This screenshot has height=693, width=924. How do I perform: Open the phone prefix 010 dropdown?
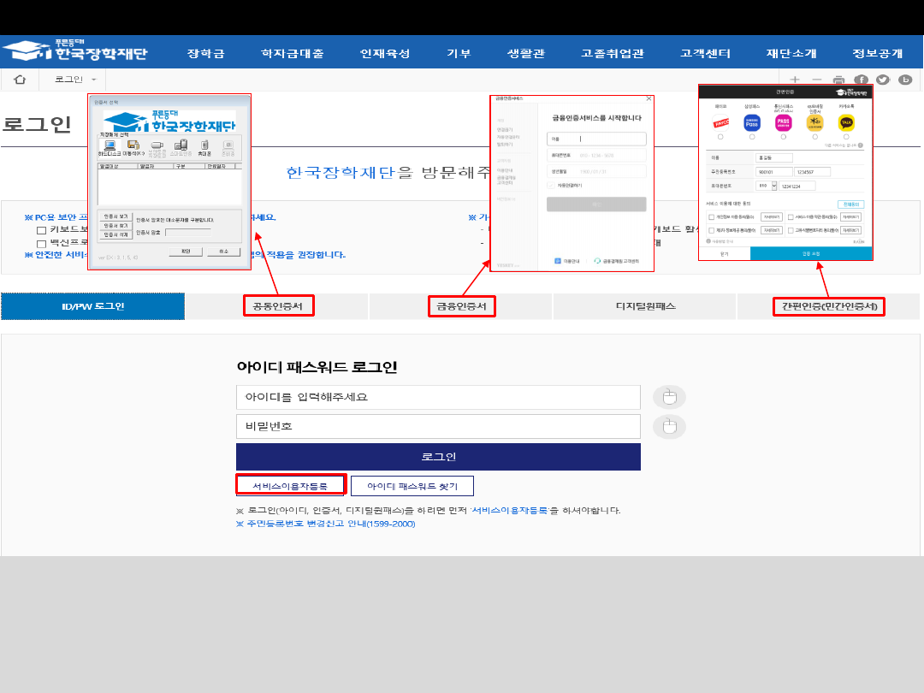point(773,185)
